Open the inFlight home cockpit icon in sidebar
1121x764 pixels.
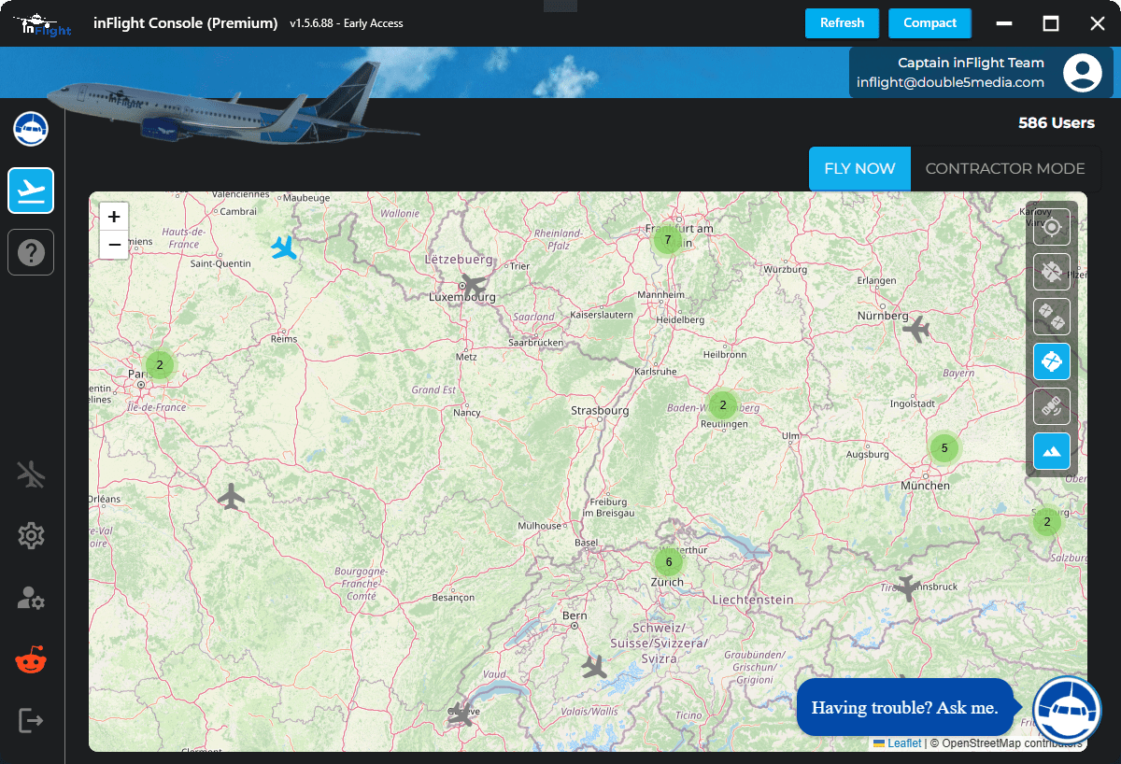(x=31, y=128)
